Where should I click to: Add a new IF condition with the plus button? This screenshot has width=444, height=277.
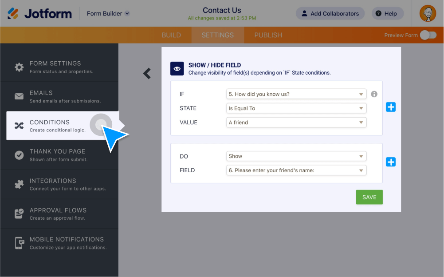pyautogui.click(x=390, y=107)
